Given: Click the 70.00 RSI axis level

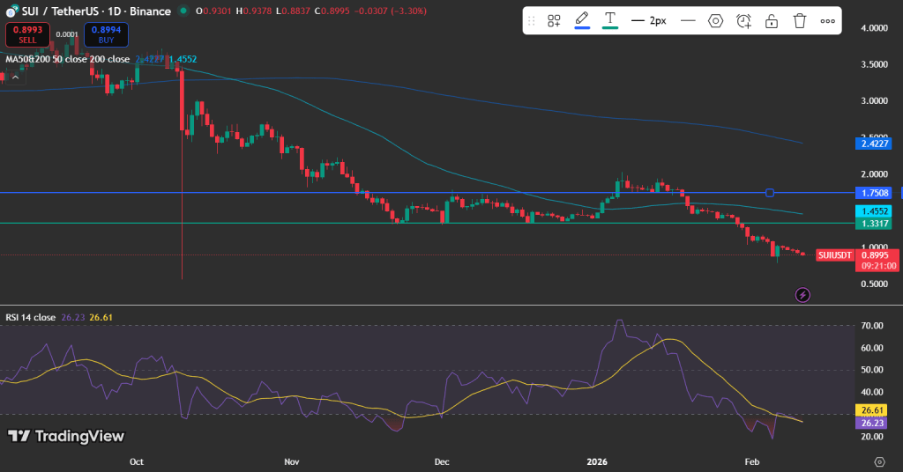Looking at the screenshot, I should point(872,326).
